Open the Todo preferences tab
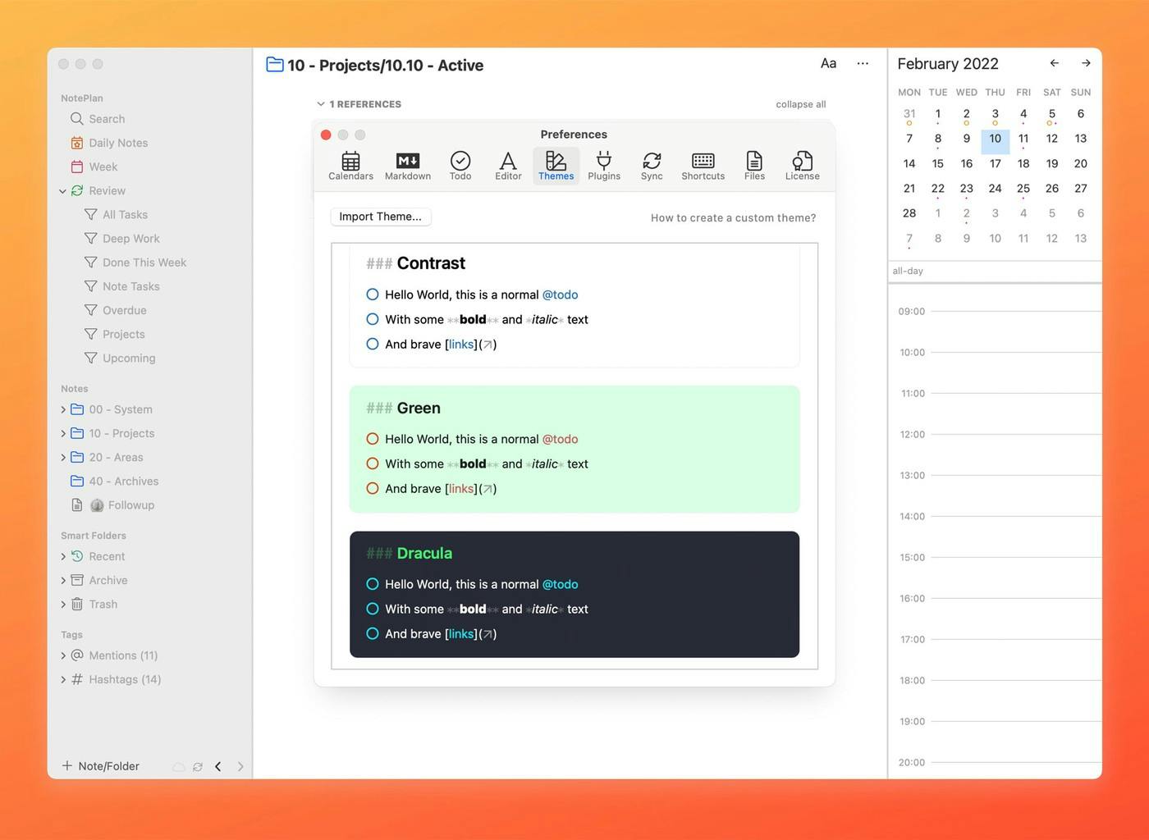 pyautogui.click(x=460, y=166)
